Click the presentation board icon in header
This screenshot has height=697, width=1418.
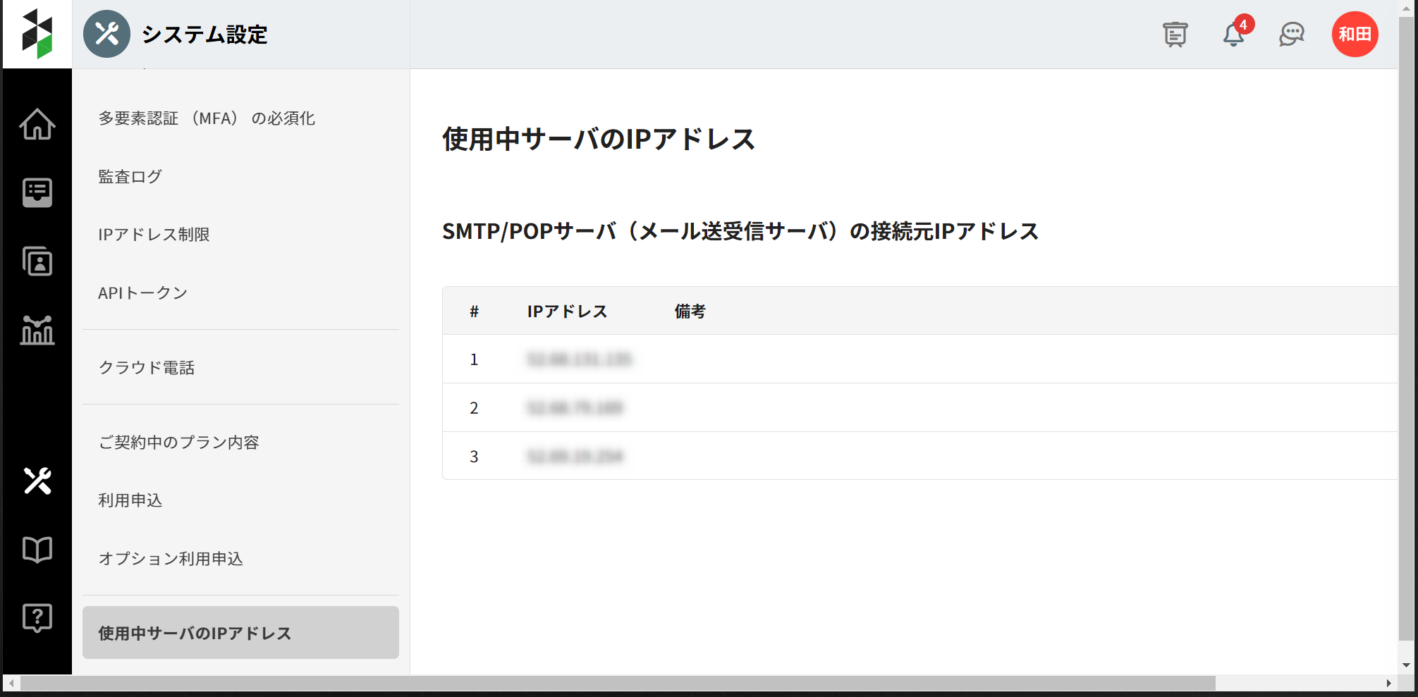point(1175,34)
